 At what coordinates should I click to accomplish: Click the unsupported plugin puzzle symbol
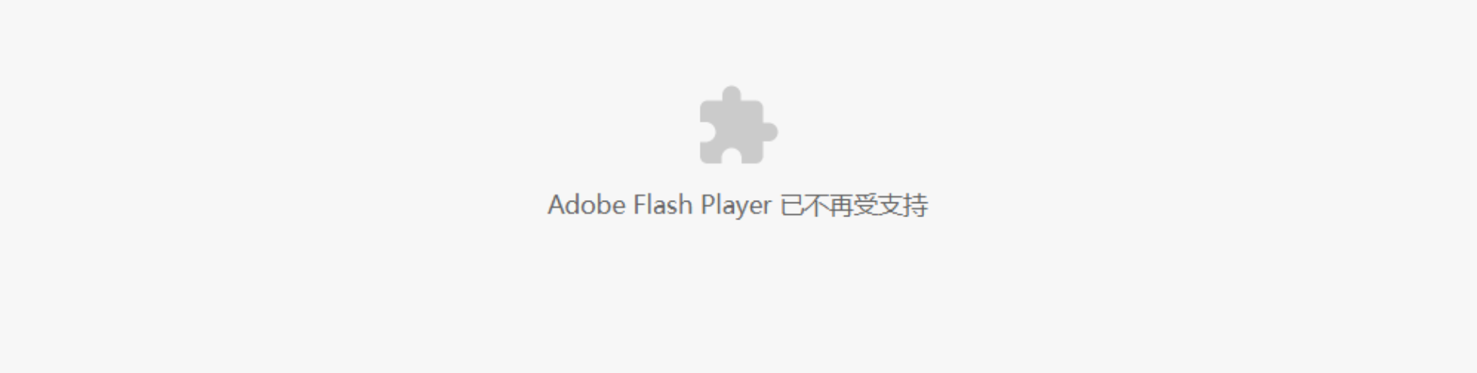coord(738,125)
